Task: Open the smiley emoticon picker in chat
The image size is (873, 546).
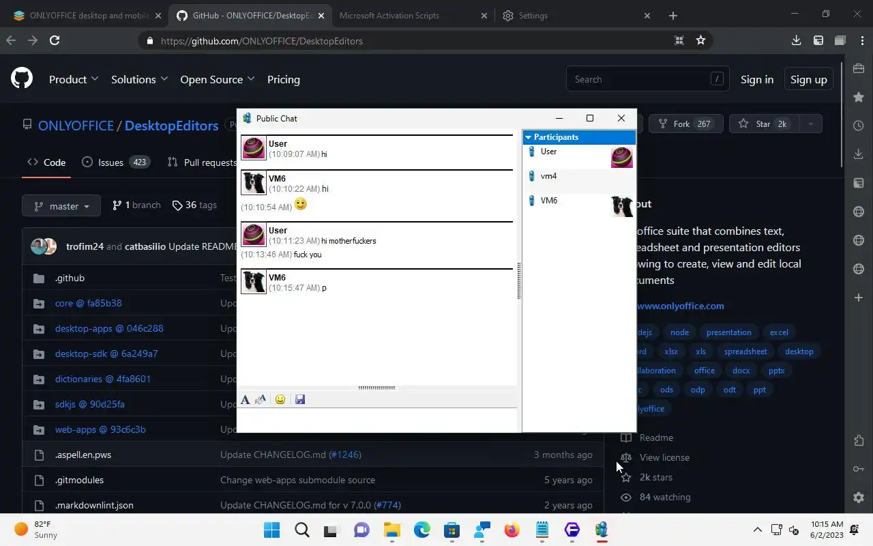Action: [x=280, y=400]
